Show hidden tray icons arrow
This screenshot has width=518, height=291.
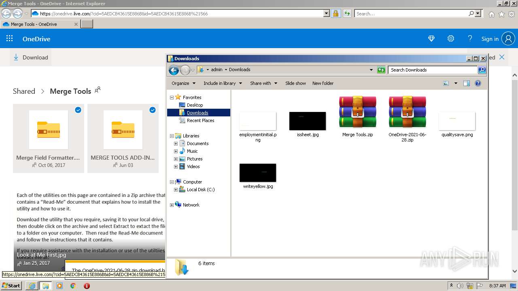tap(451, 286)
